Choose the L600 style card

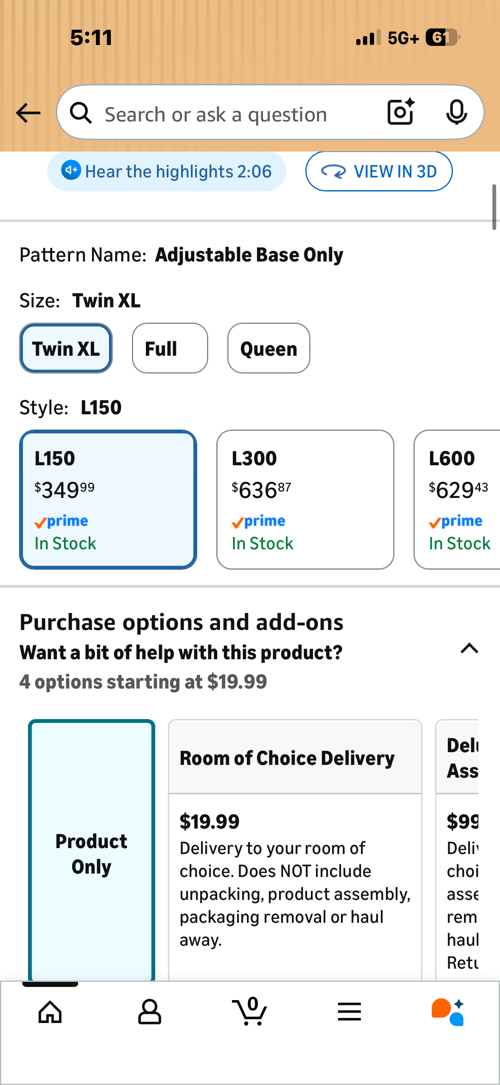click(x=458, y=499)
